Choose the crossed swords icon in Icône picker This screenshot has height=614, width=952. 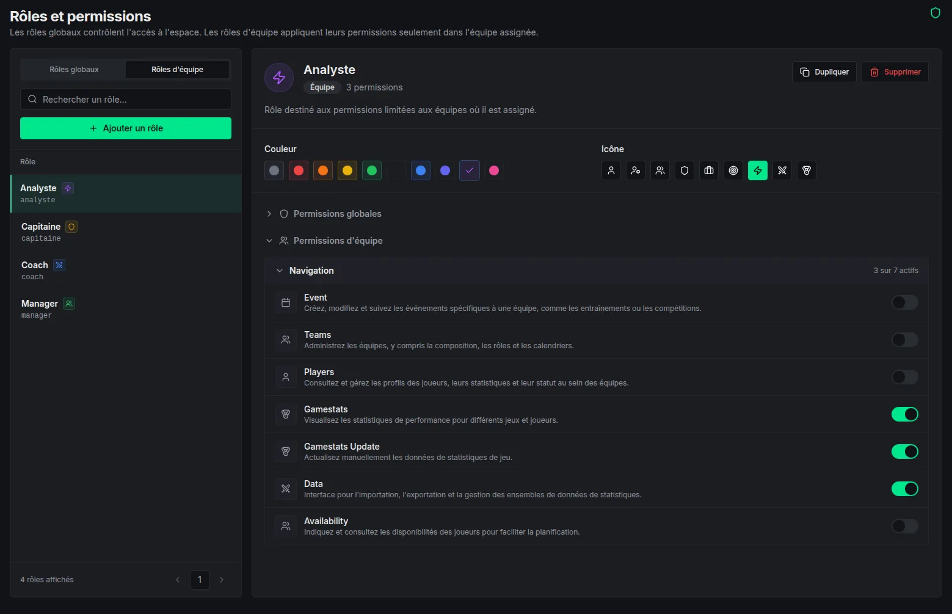[x=782, y=170]
